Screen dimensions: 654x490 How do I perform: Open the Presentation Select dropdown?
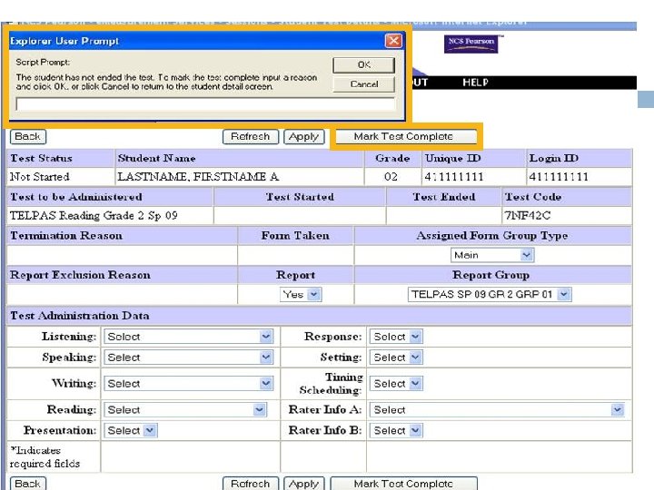click(x=131, y=430)
